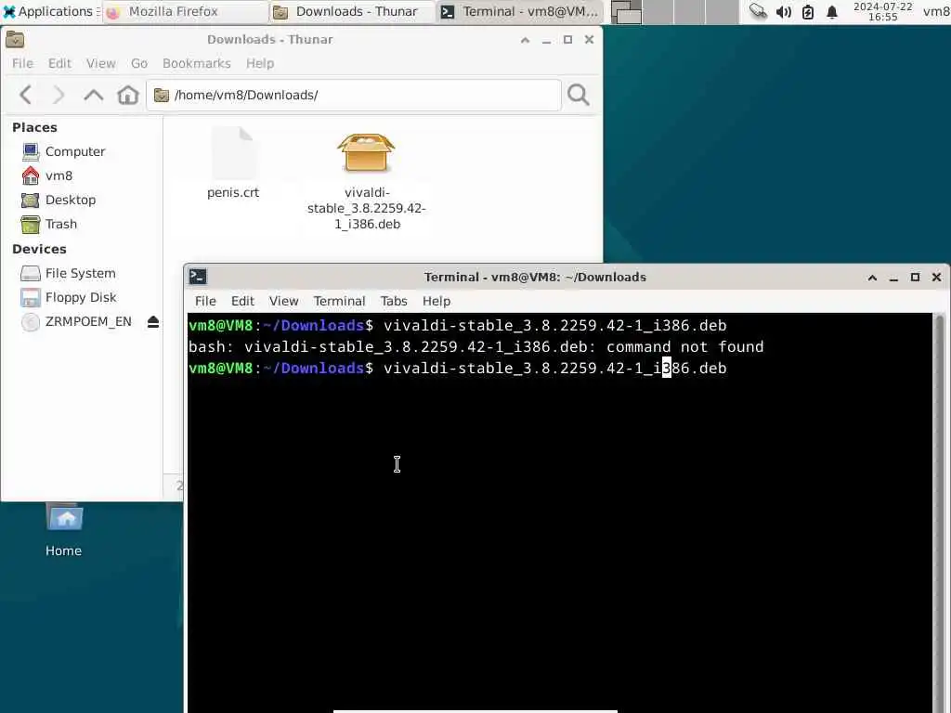
Task: Roll up the Terminal window with arrow button
Action: pyautogui.click(x=872, y=278)
